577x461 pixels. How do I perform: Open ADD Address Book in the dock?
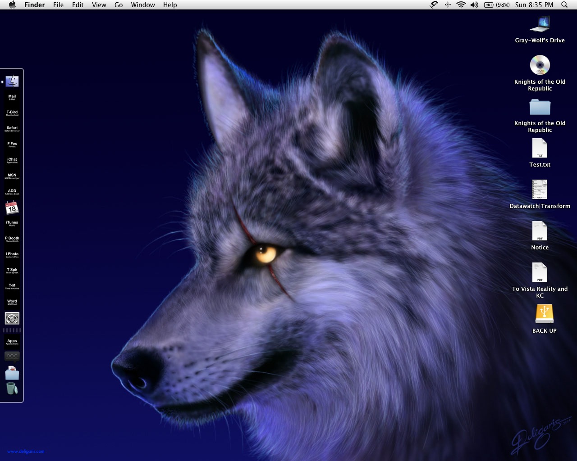click(12, 192)
